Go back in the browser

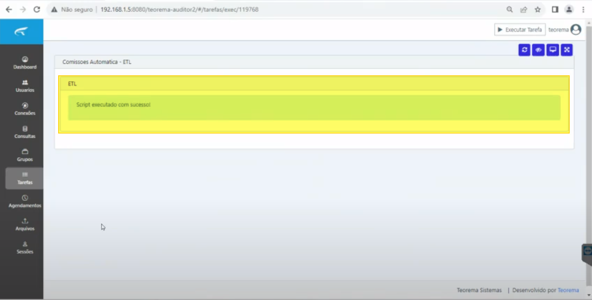click(x=9, y=9)
